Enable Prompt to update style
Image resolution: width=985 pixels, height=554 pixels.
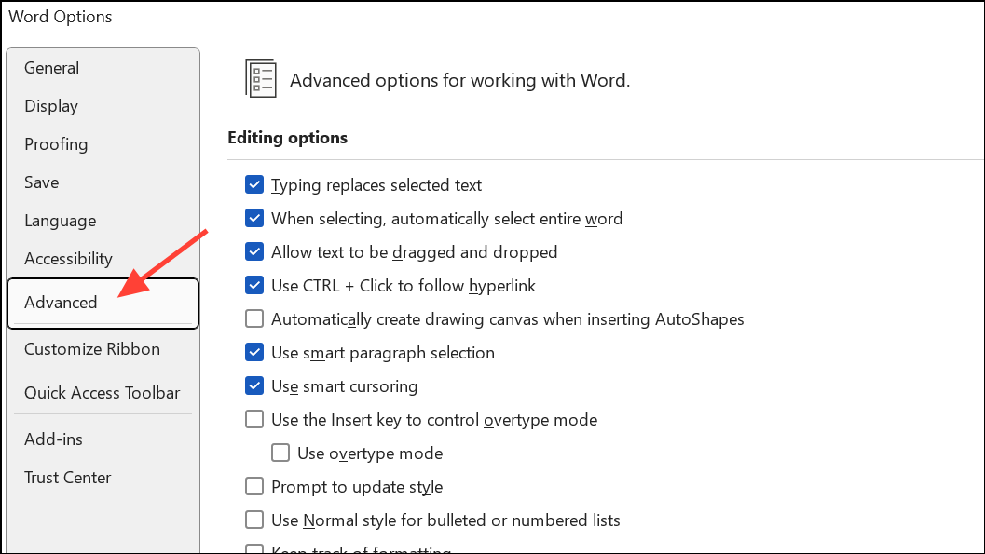(x=254, y=487)
